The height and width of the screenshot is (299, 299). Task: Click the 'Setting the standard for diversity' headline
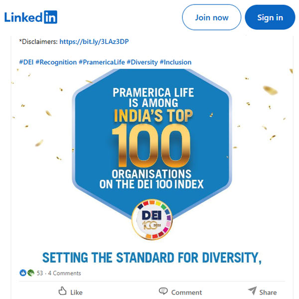pos(152,257)
